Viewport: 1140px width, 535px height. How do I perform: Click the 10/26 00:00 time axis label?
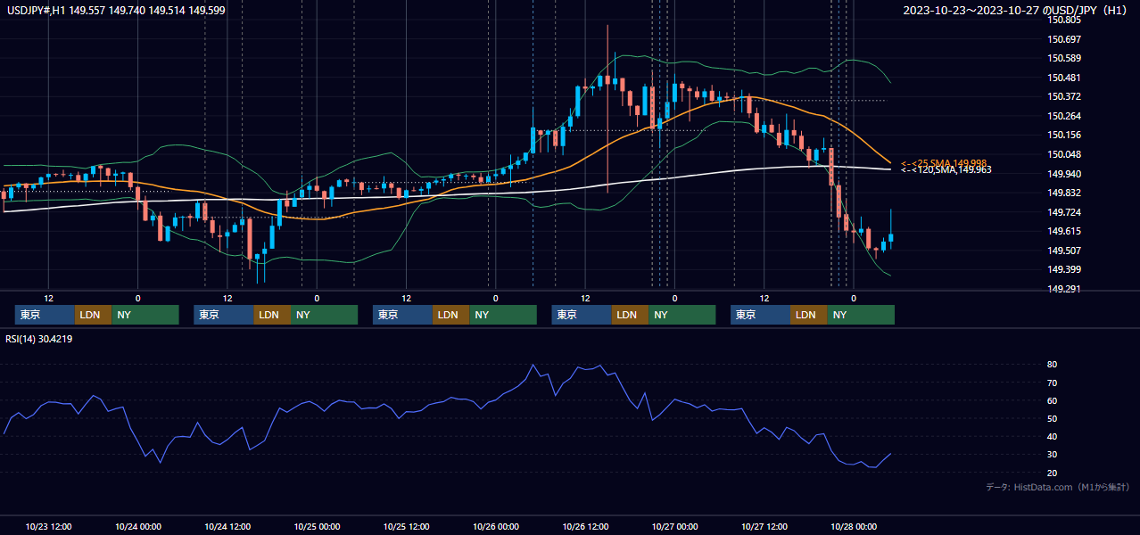pyautogui.click(x=496, y=526)
